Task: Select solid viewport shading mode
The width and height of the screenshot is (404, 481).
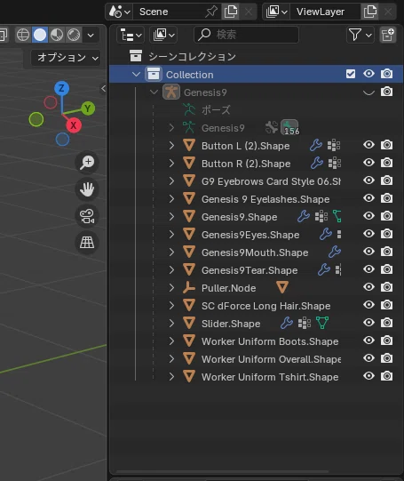Action: 40,35
